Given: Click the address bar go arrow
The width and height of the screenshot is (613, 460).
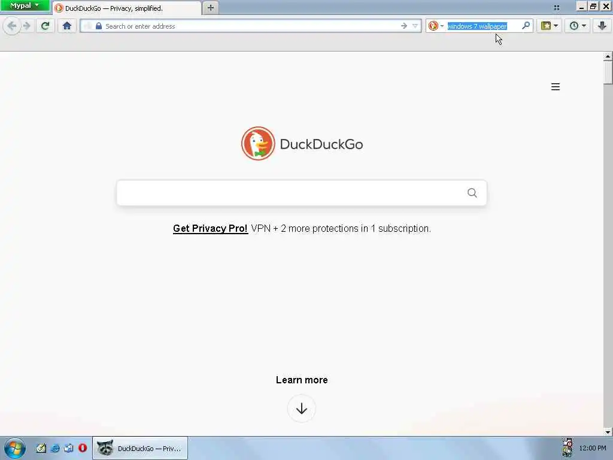Looking at the screenshot, I should tap(404, 26).
